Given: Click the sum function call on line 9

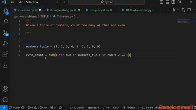Looking at the screenshot, I should click(51, 55).
